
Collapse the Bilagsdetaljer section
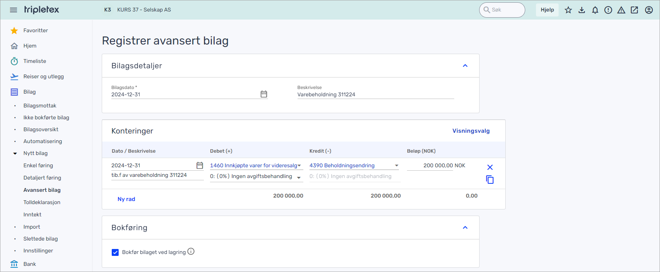tap(465, 66)
